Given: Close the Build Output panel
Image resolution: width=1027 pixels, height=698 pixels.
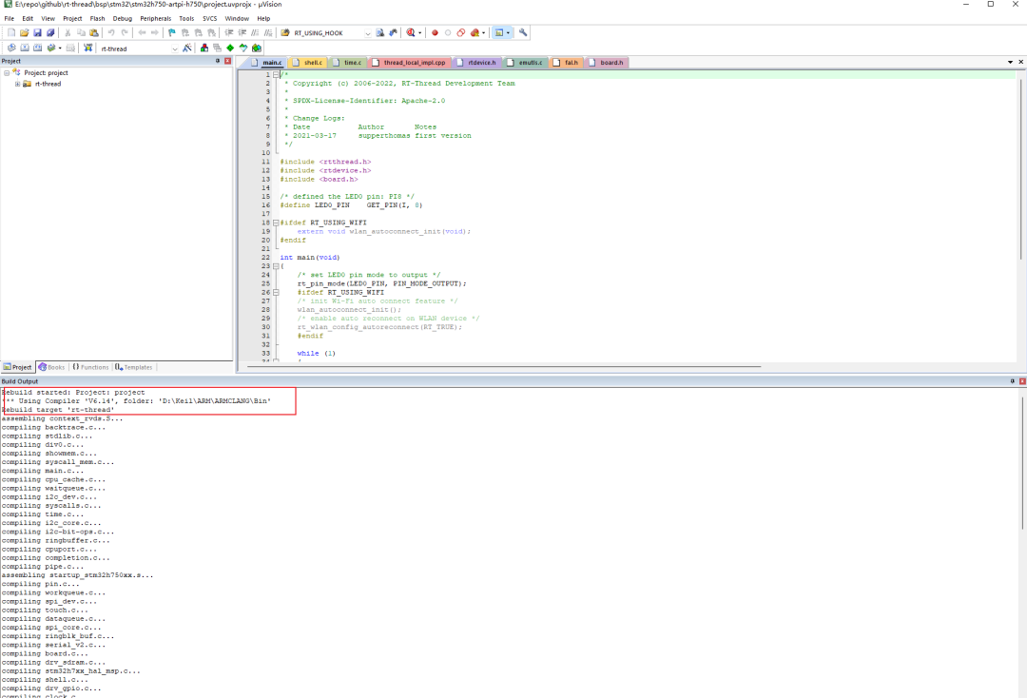Looking at the screenshot, I should tap(1021, 380).
